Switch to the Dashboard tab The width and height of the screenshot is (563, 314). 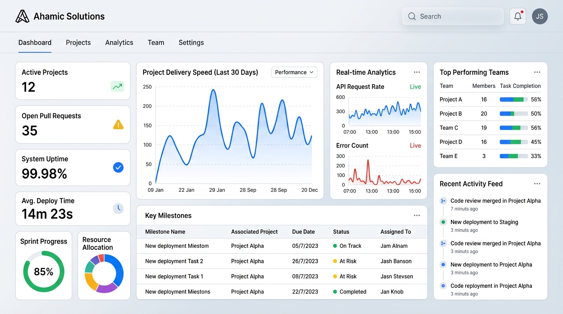[x=35, y=43]
